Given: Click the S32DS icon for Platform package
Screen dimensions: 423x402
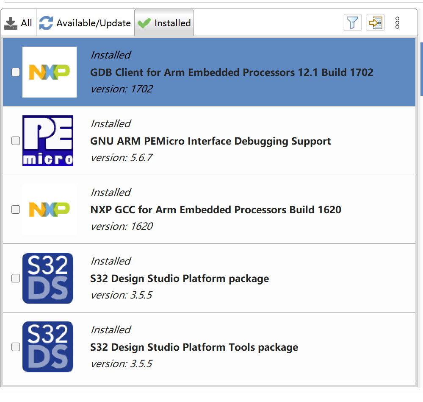Looking at the screenshot, I should pyautogui.click(x=47, y=278).
